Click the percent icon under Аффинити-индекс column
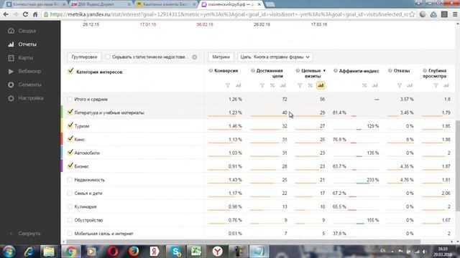The width and height of the screenshot is (460, 258). [364, 85]
